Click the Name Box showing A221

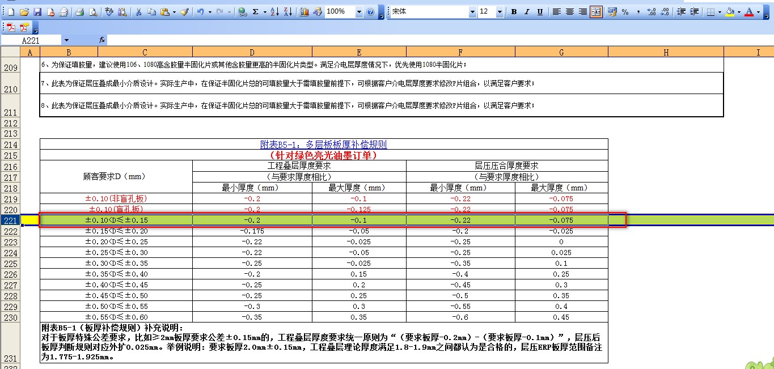(31, 40)
